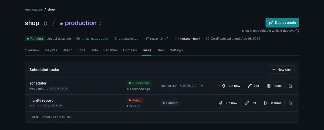324x130 pixels.
Task: Click 'Next at Jun 17, 2026, 2:21 PM'
Action: click(182, 86)
